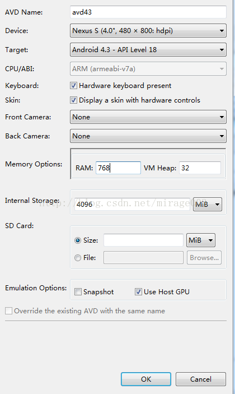Open the Device dropdown showing Nexus S
The width and height of the screenshot is (235, 394).
(x=148, y=31)
